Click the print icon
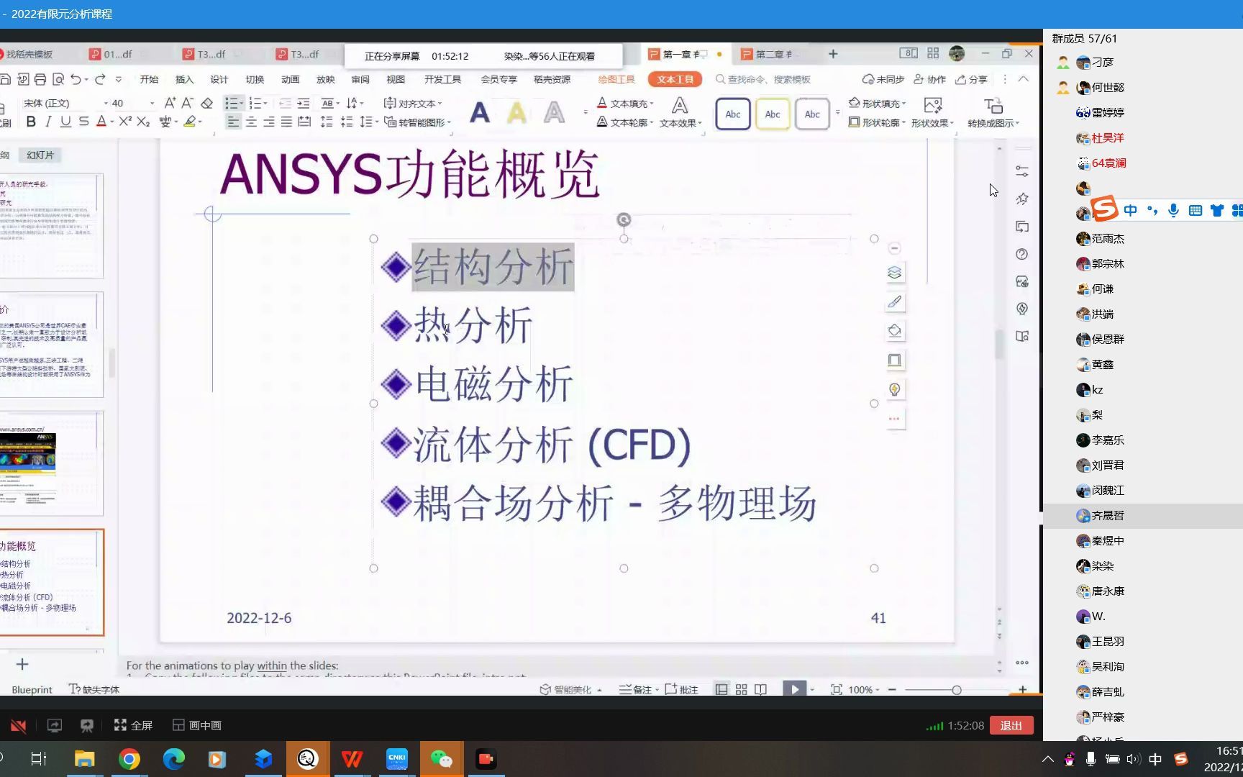 pos(40,79)
